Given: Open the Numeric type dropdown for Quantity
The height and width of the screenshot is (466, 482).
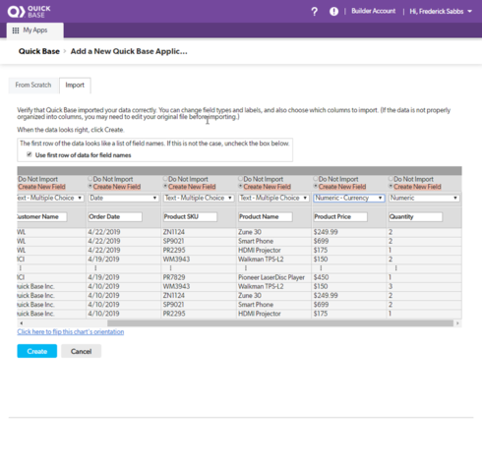Looking at the screenshot, I should coord(424,198).
